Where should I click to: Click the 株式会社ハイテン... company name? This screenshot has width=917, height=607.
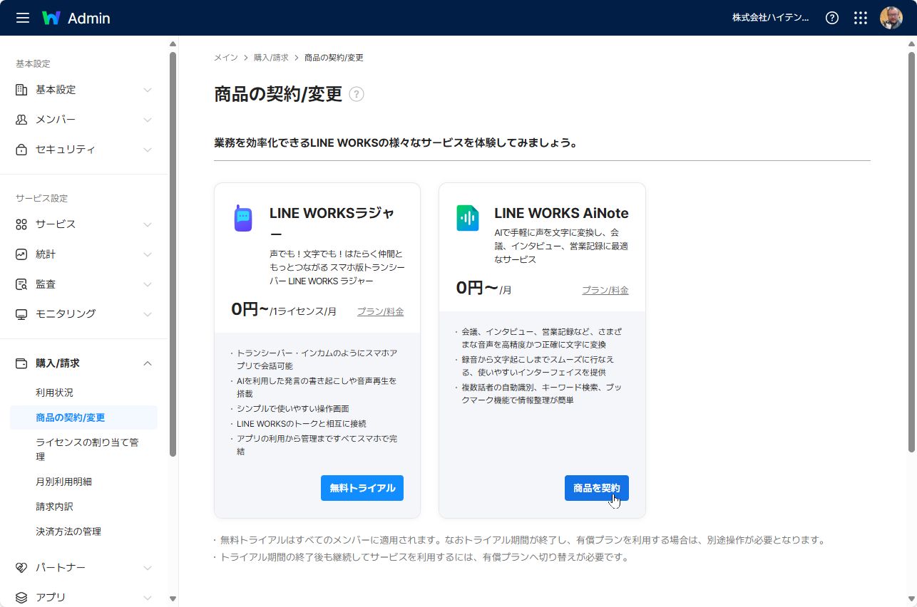click(771, 18)
